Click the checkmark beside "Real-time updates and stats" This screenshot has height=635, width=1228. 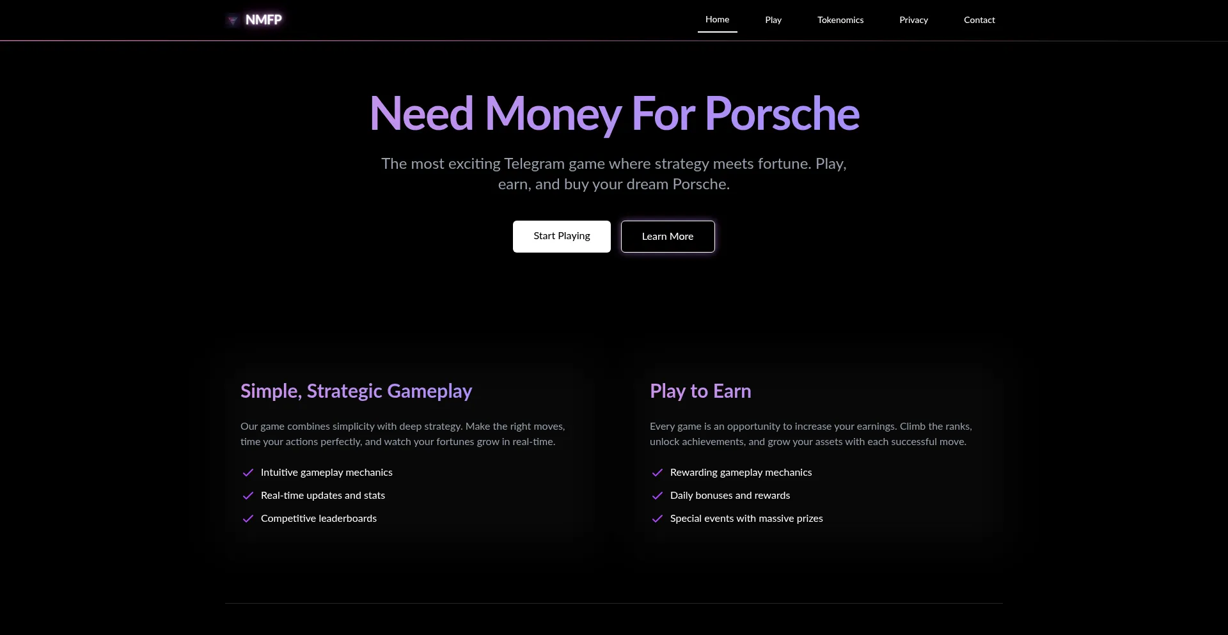tap(248, 496)
